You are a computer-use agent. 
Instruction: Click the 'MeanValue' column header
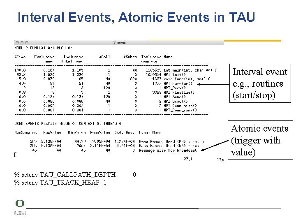tap(100, 132)
